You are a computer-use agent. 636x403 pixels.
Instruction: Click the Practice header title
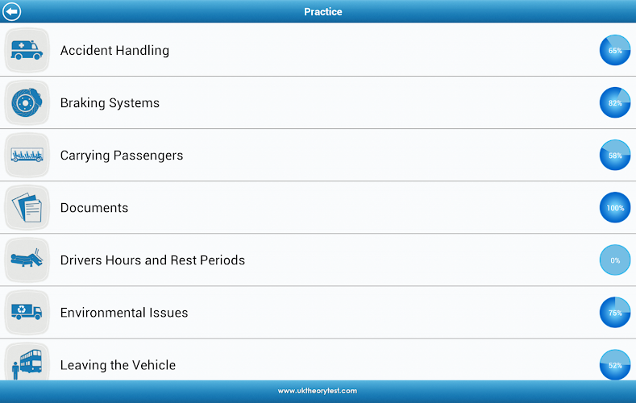point(322,11)
